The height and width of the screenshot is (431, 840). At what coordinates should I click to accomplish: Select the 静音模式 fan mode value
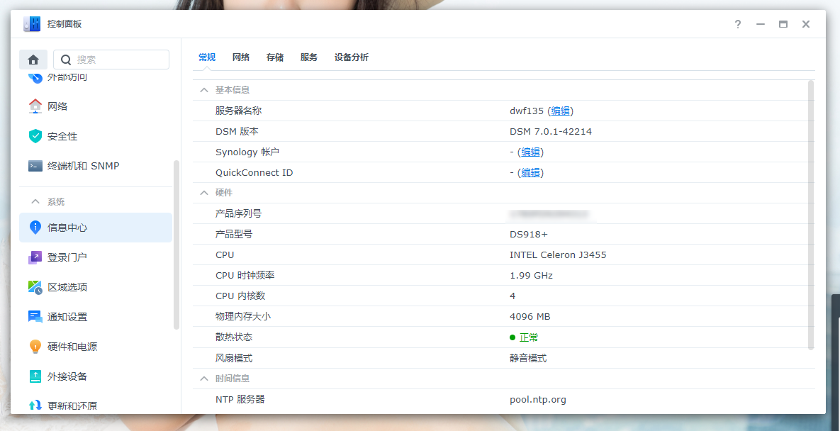click(528, 358)
